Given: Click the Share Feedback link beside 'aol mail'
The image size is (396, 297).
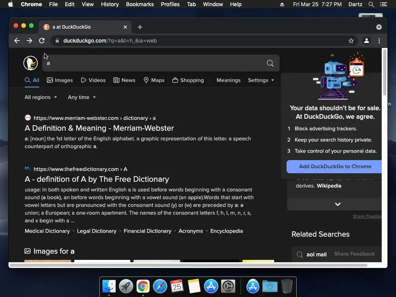Looking at the screenshot, I should point(355,254).
